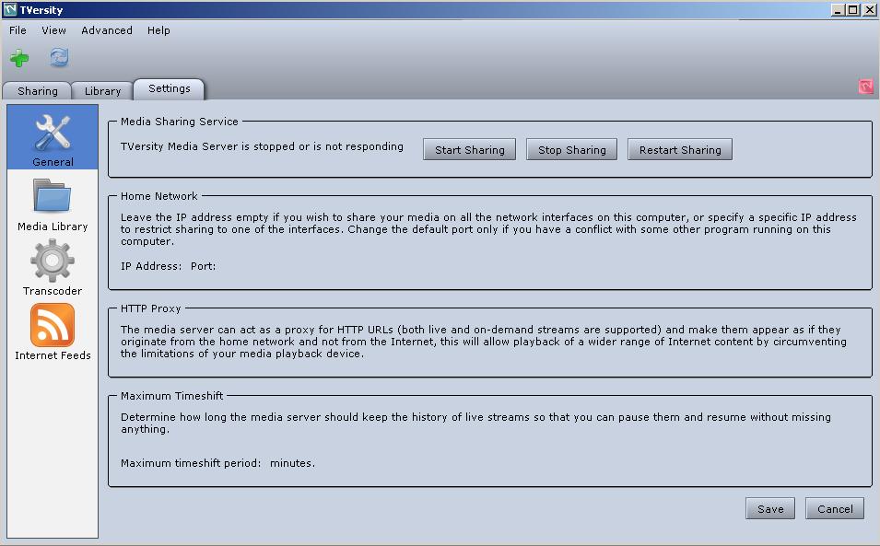Click the green plus add-item icon
The image size is (880, 546).
19,58
